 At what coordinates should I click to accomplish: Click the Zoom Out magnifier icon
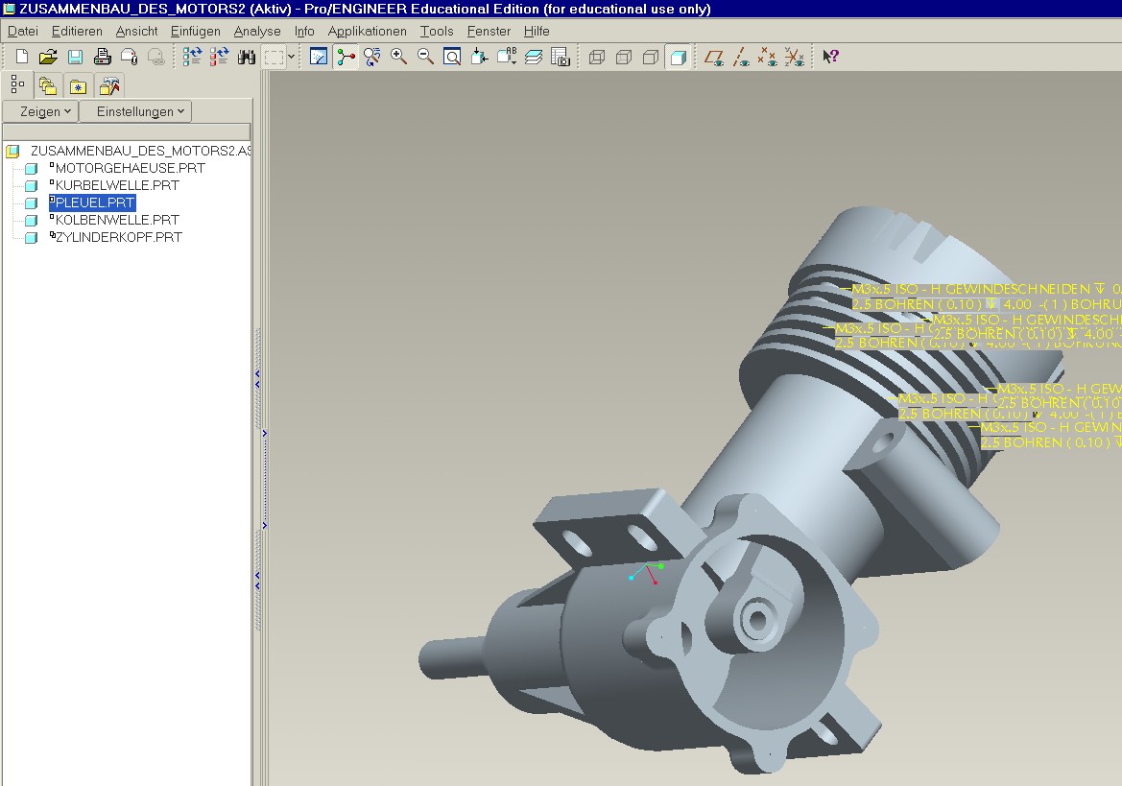[x=426, y=58]
